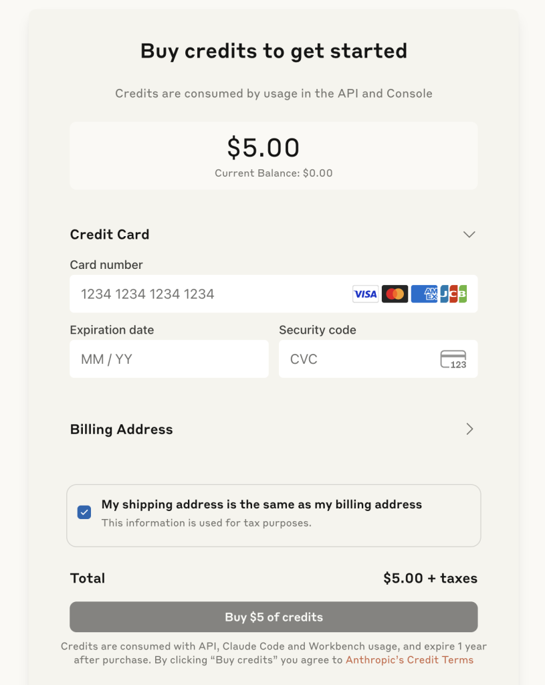Click the Current Balance $0.00 text
The width and height of the screenshot is (545, 685).
[274, 173]
